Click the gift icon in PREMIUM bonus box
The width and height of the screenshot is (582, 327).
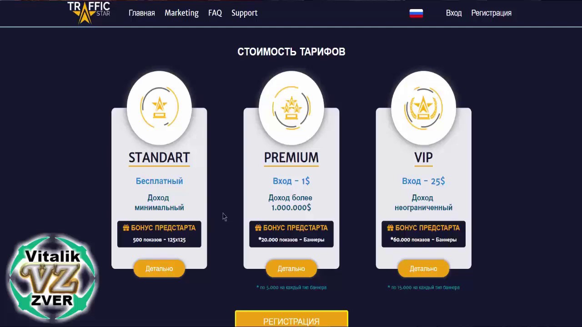(258, 228)
